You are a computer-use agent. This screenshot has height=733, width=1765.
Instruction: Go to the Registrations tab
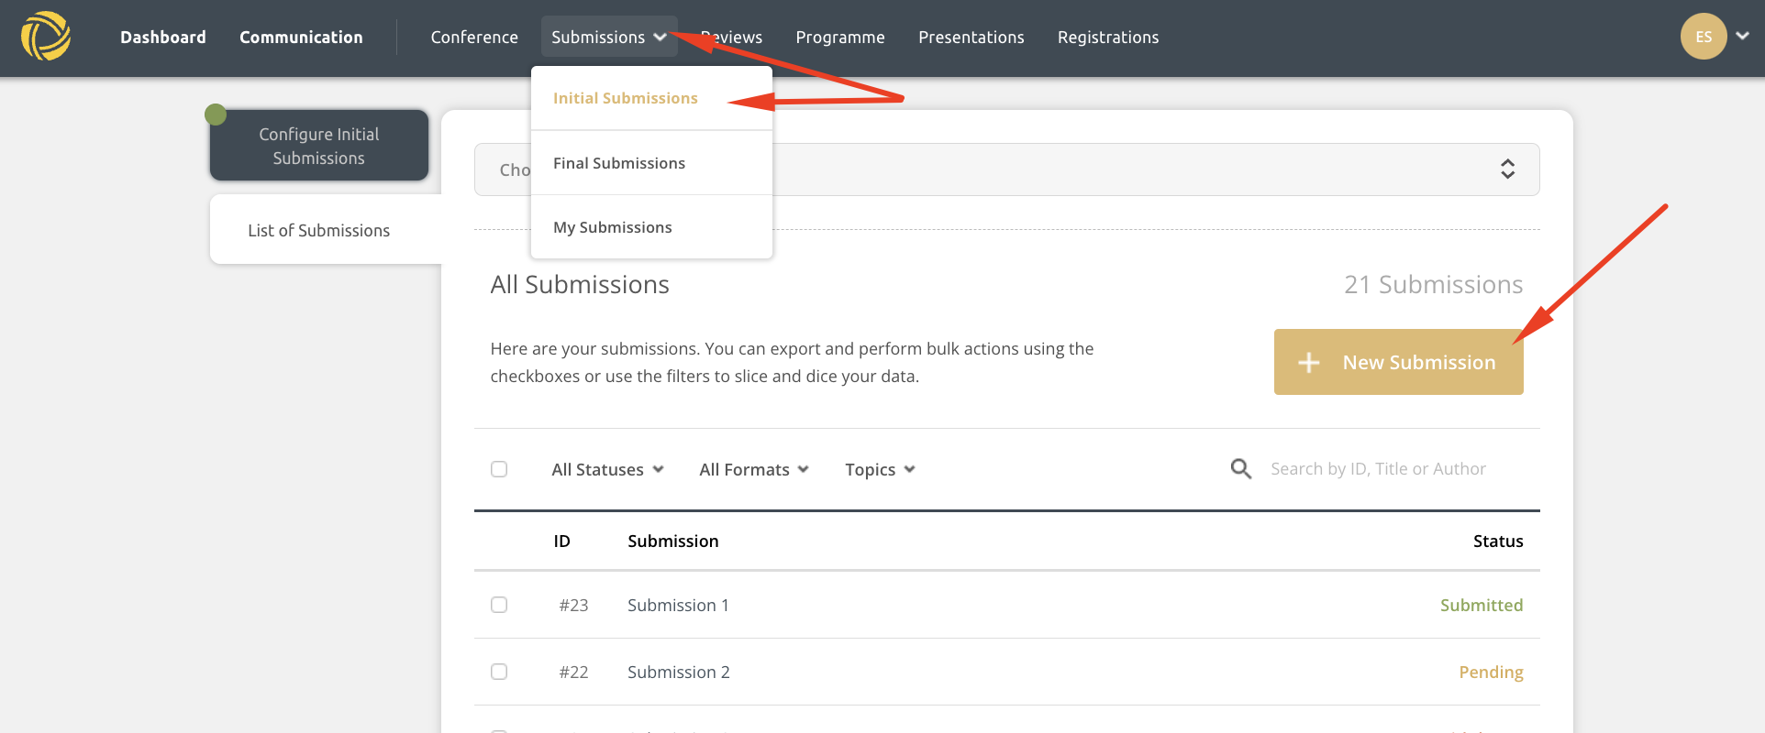[x=1108, y=37]
